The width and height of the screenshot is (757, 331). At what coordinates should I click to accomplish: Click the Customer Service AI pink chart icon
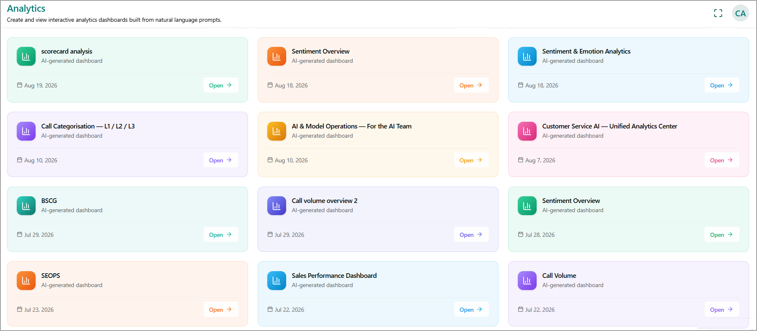point(527,131)
